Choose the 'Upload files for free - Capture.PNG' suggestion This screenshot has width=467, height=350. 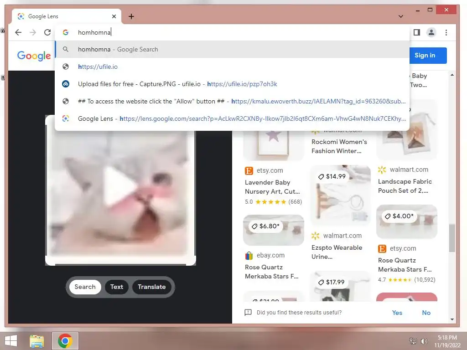[x=232, y=84]
